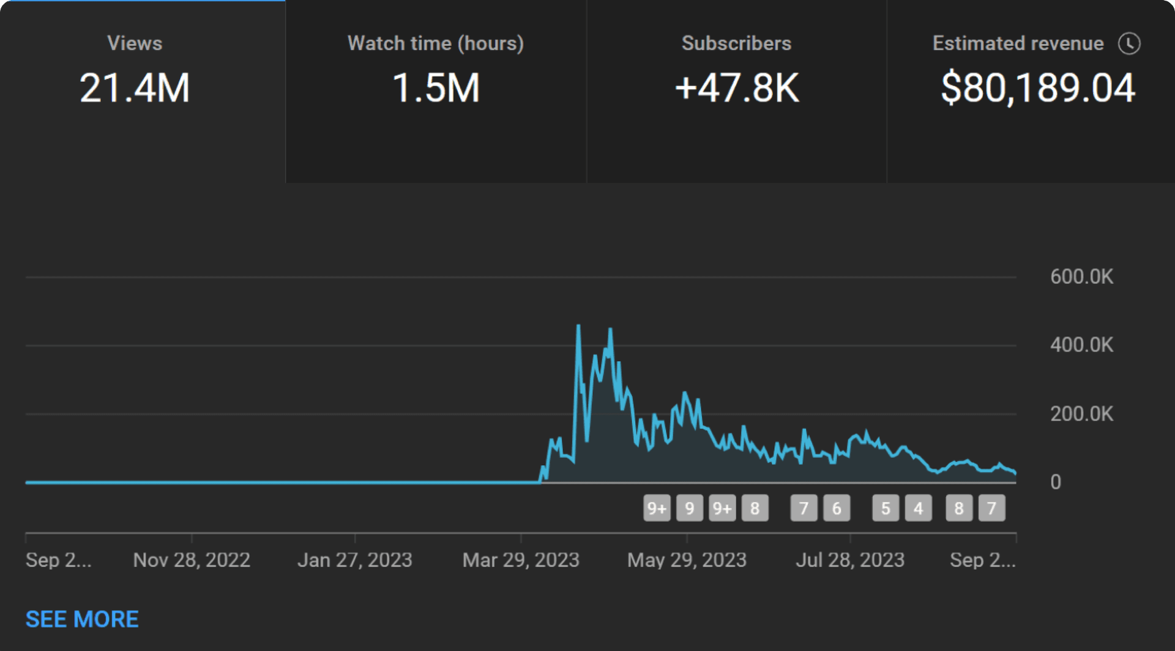The width and height of the screenshot is (1175, 651).
Task: Click the Mar 29, 2023 axis label
Action: (521, 560)
